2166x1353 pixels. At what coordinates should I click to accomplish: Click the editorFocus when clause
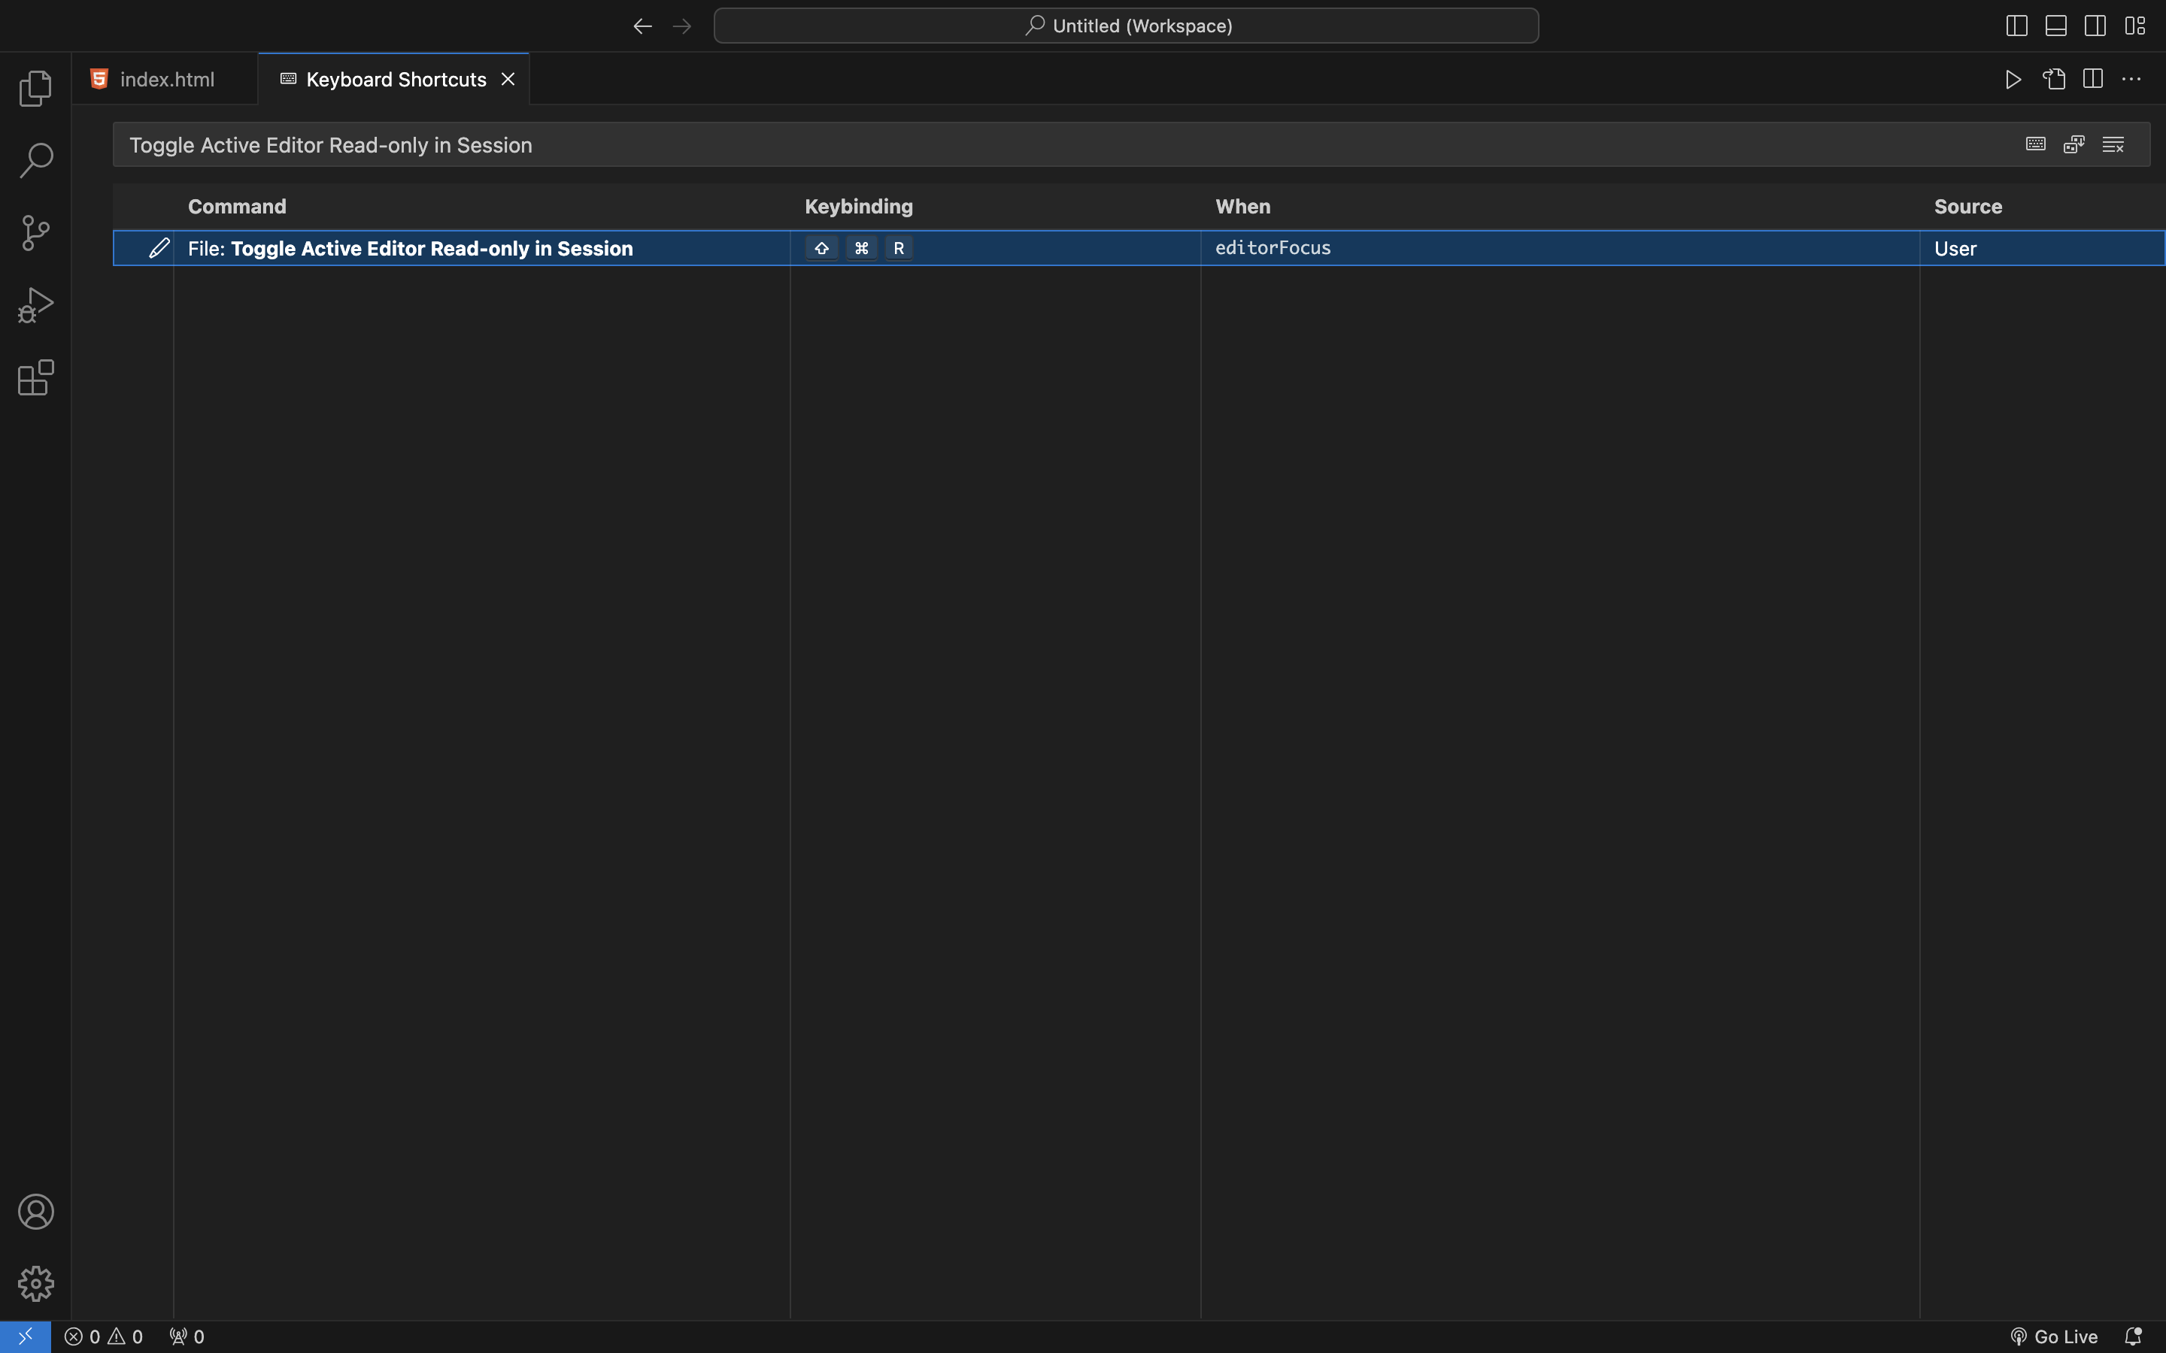(1273, 248)
